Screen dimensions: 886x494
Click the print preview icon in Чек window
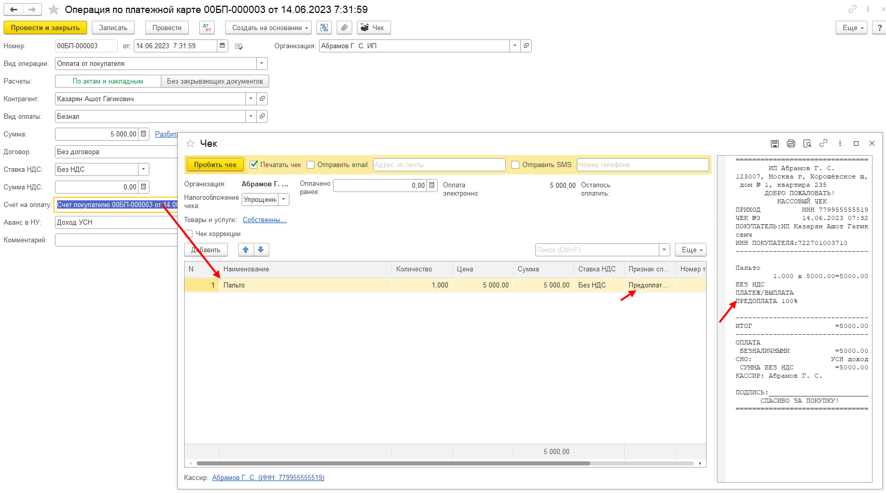807,144
